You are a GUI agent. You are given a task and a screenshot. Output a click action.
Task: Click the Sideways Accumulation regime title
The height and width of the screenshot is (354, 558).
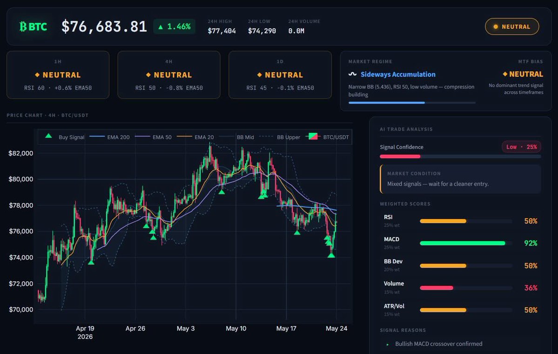[x=398, y=75]
